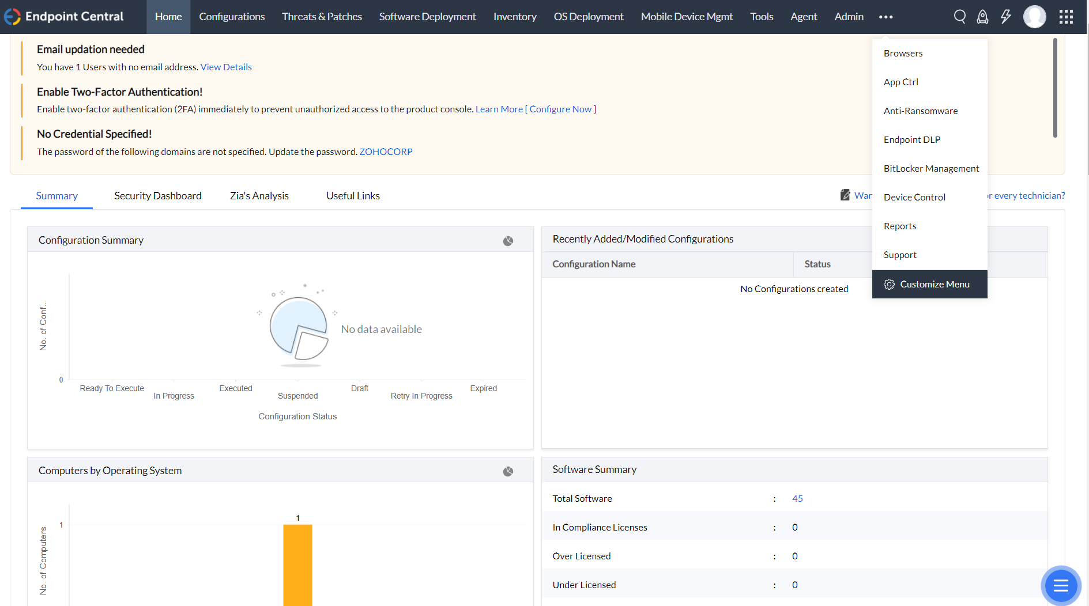Select Customize Menu option
Image resolution: width=1089 pixels, height=606 pixels.
coord(929,284)
